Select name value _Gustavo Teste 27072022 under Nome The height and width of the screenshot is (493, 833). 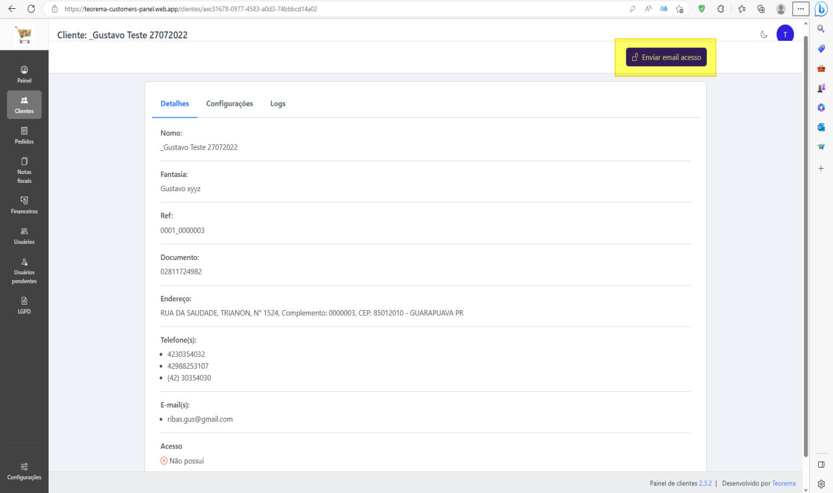tap(199, 147)
